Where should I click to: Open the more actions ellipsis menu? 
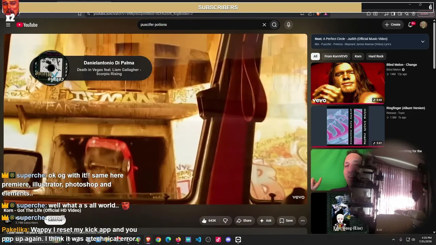tap(302, 220)
